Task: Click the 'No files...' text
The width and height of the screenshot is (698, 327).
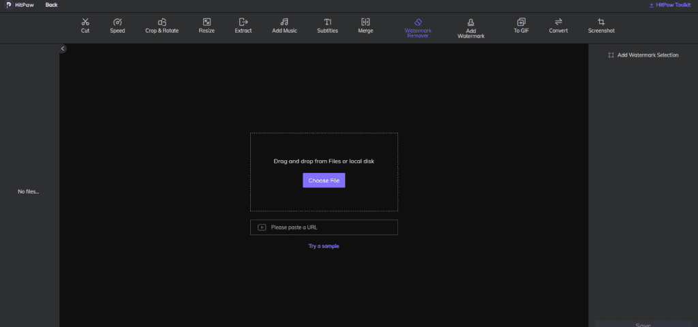Action: [29, 191]
